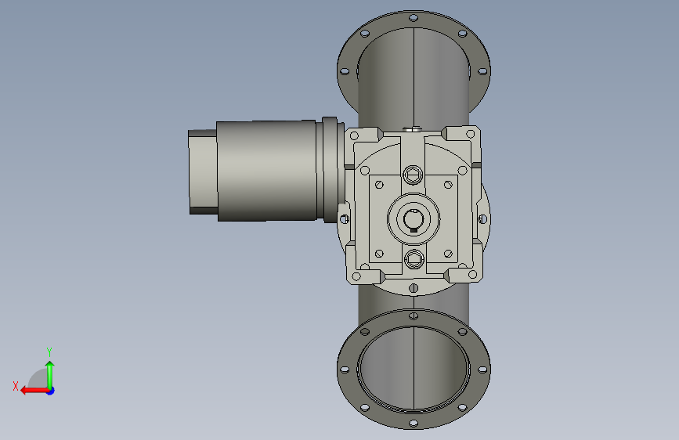Select the lower hex plug on the gearbox
The height and width of the screenshot is (440, 679).
(x=414, y=260)
